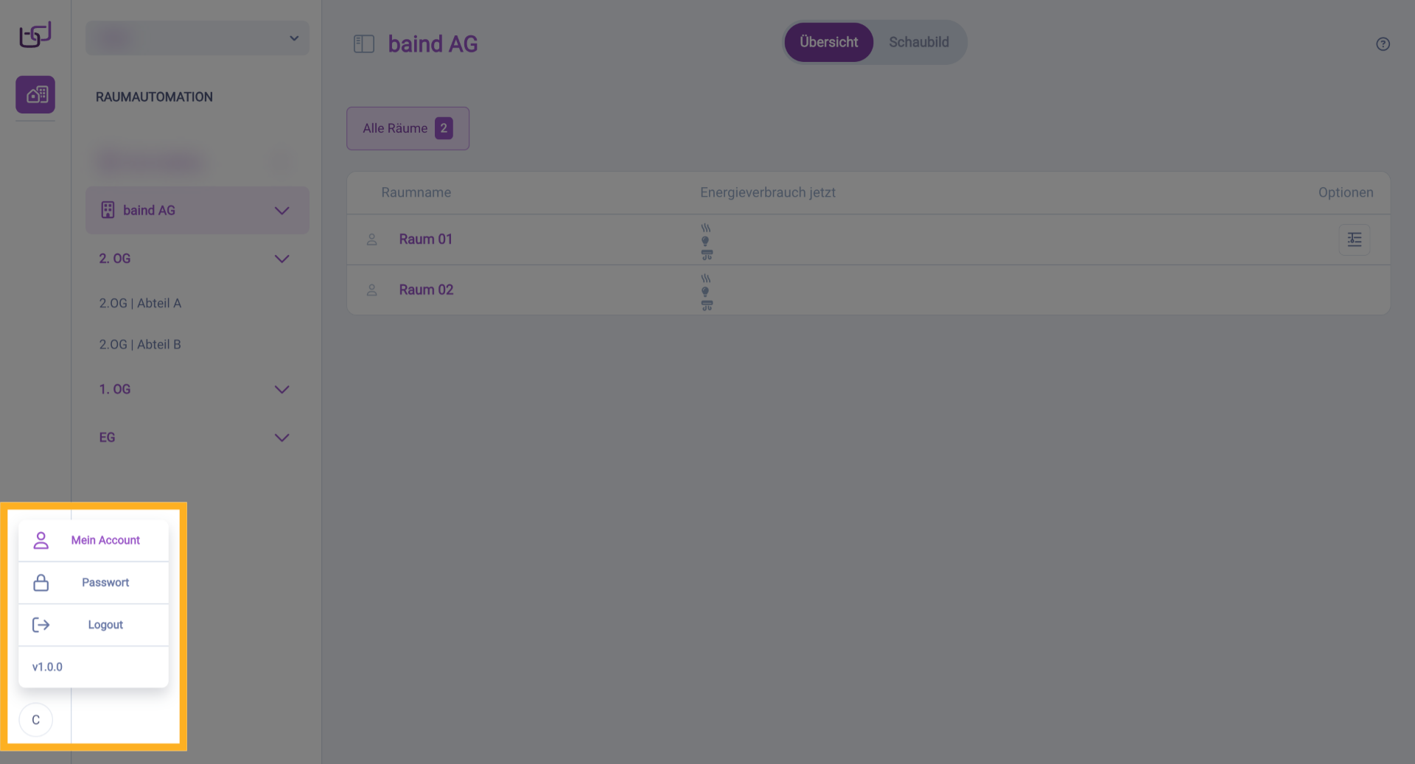Collapse the 2. OG floor section
The image size is (1415, 764).
point(282,259)
